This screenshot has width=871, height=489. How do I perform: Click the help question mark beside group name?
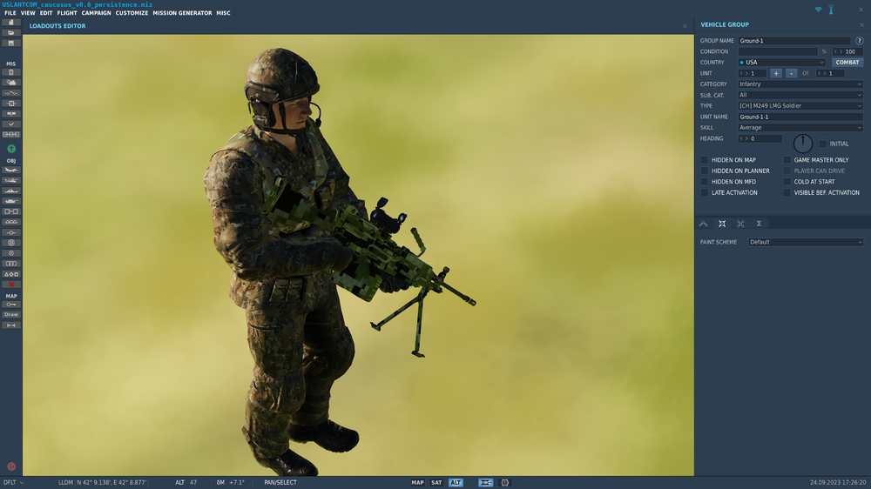pos(860,41)
